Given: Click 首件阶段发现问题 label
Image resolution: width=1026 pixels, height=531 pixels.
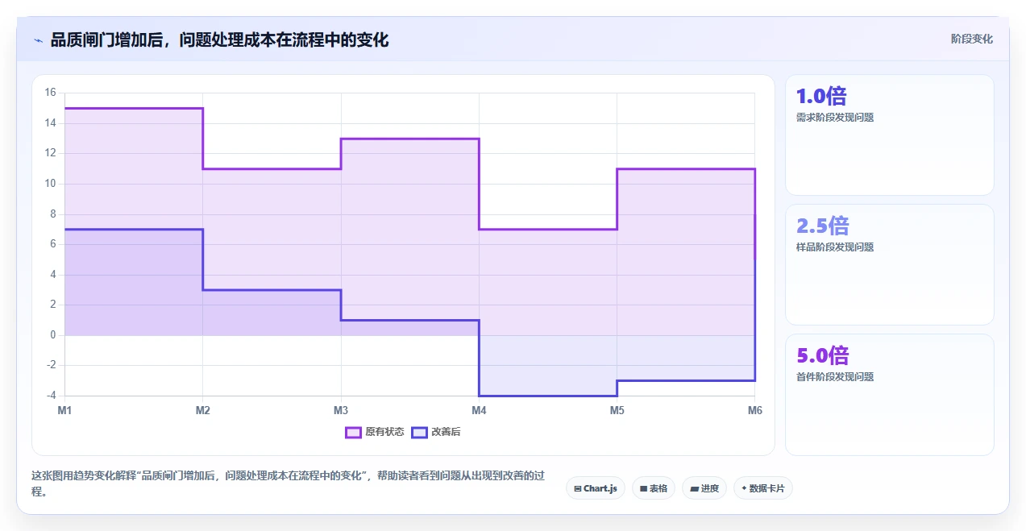Looking at the screenshot, I should pyautogui.click(x=835, y=377).
